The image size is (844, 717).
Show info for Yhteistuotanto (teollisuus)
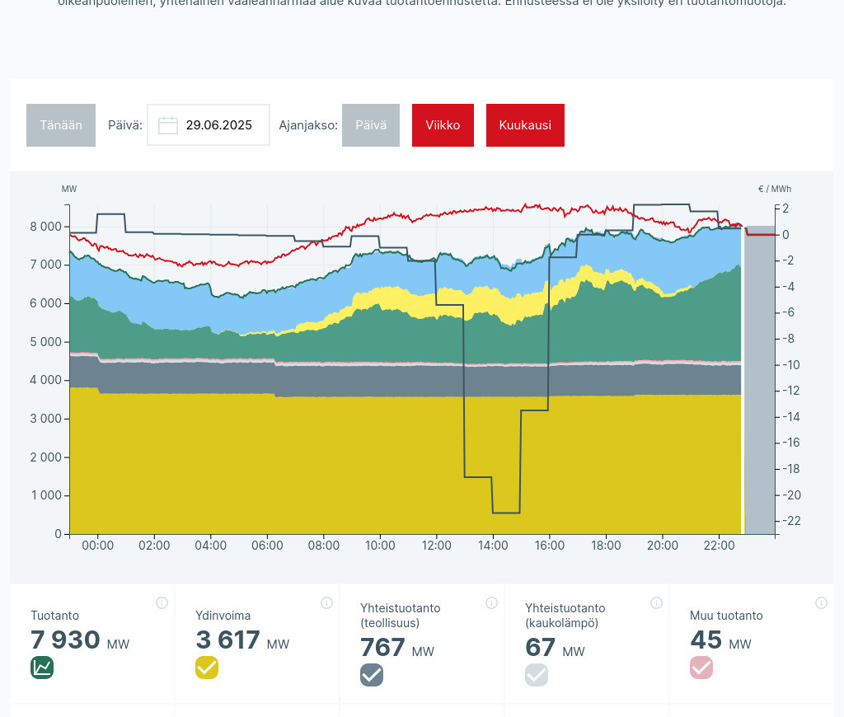[x=491, y=602]
